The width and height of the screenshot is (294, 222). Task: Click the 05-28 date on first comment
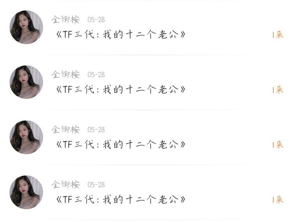96,20
